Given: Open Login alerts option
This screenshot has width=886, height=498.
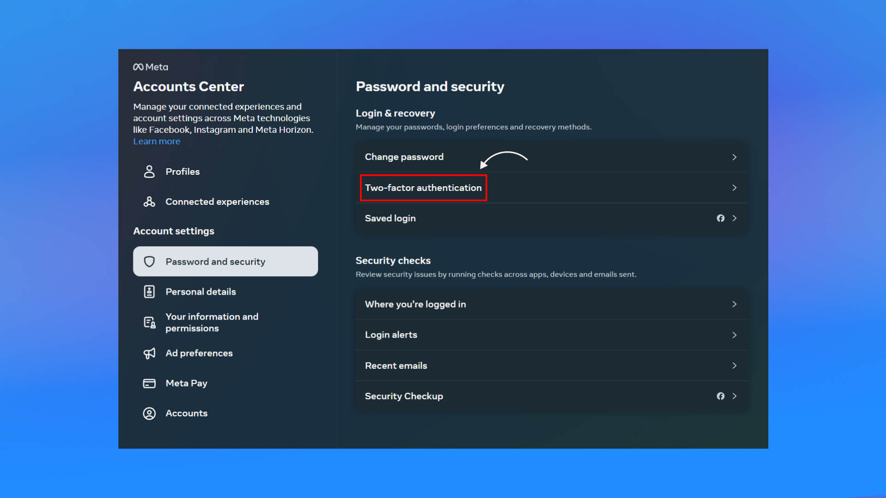Looking at the screenshot, I should [552, 335].
